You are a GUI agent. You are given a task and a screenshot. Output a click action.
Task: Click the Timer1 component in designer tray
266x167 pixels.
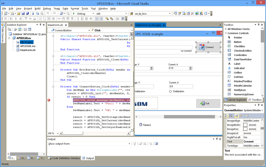(145, 125)
